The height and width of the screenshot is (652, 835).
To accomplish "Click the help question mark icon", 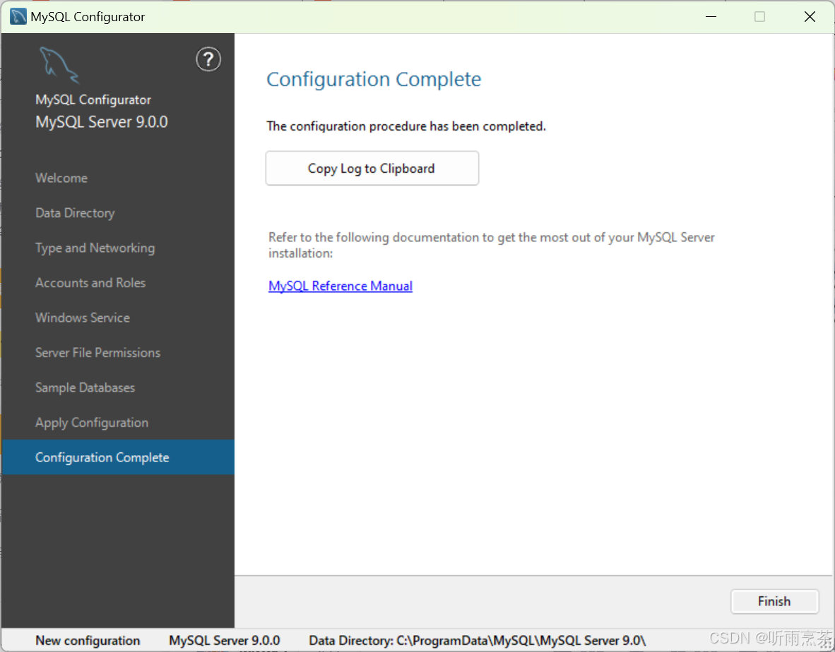I will pyautogui.click(x=208, y=59).
